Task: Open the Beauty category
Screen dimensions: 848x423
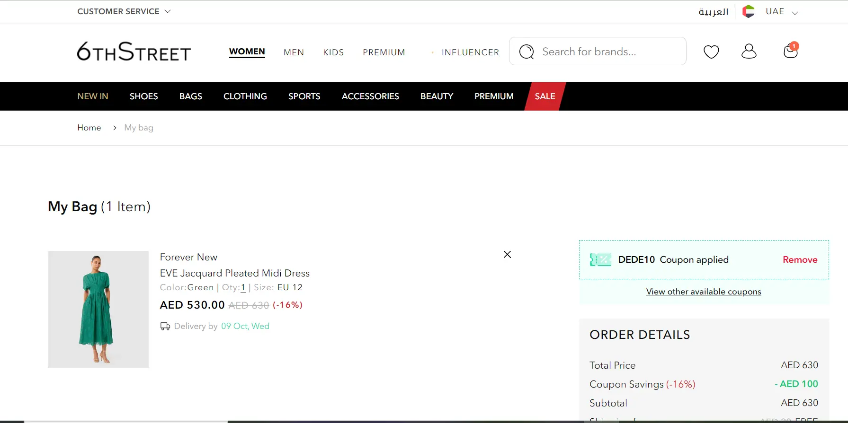Action: [x=437, y=96]
